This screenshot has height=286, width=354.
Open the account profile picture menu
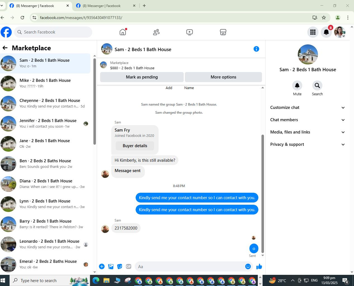[x=340, y=32]
